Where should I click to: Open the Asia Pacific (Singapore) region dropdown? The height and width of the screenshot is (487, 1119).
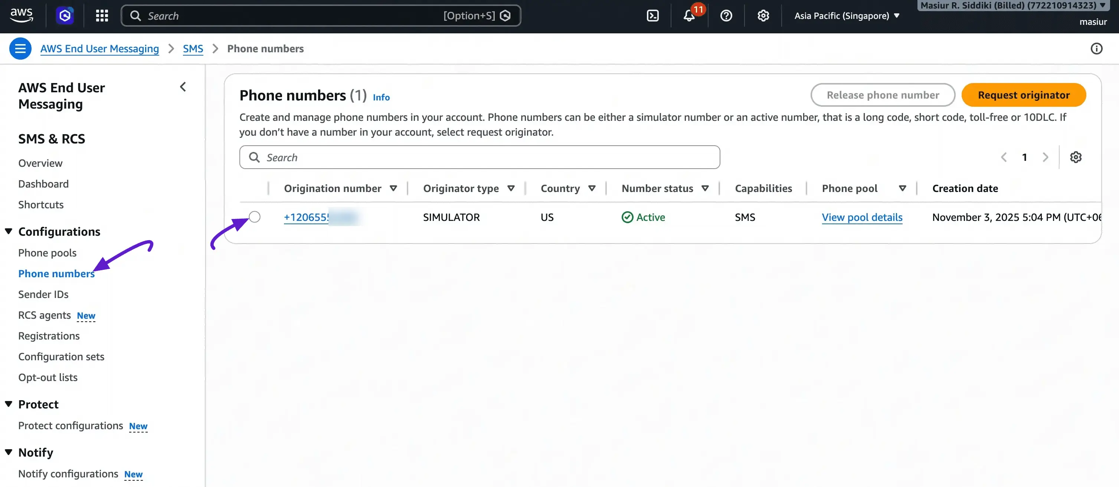(x=847, y=16)
